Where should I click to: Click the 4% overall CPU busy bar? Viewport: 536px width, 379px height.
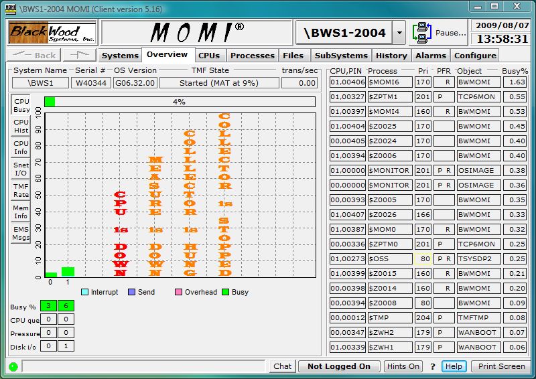[x=180, y=102]
